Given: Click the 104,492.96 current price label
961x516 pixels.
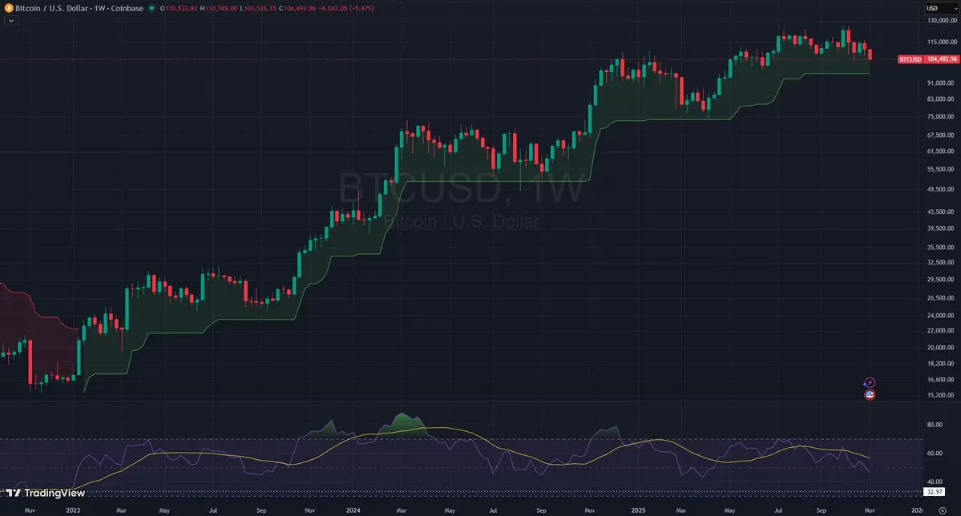Looking at the screenshot, I should (x=942, y=59).
